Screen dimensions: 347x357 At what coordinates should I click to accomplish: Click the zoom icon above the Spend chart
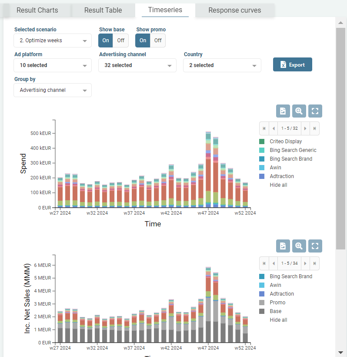pos(299,111)
